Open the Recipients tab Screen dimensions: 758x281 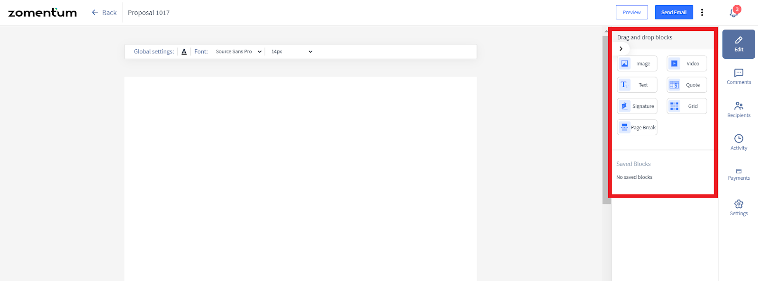point(739,110)
